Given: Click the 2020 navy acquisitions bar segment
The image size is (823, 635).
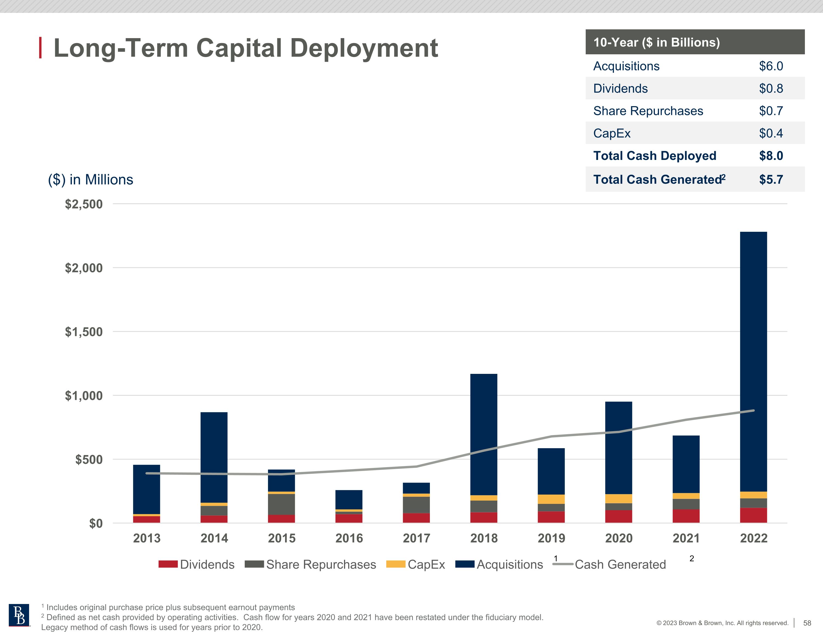Looking at the screenshot, I should [619, 448].
